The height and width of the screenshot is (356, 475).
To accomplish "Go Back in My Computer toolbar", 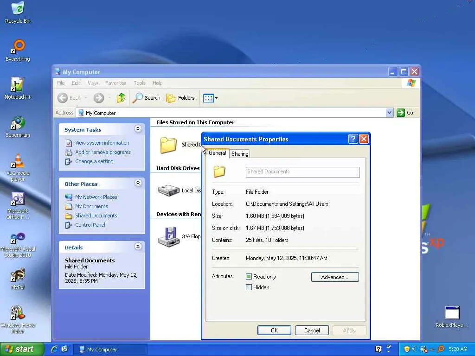I will (69, 98).
